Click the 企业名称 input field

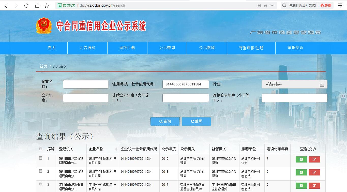(85, 84)
